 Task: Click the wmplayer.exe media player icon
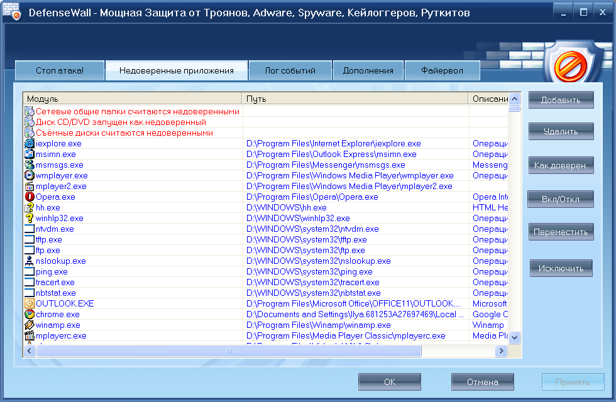[30, 175]
